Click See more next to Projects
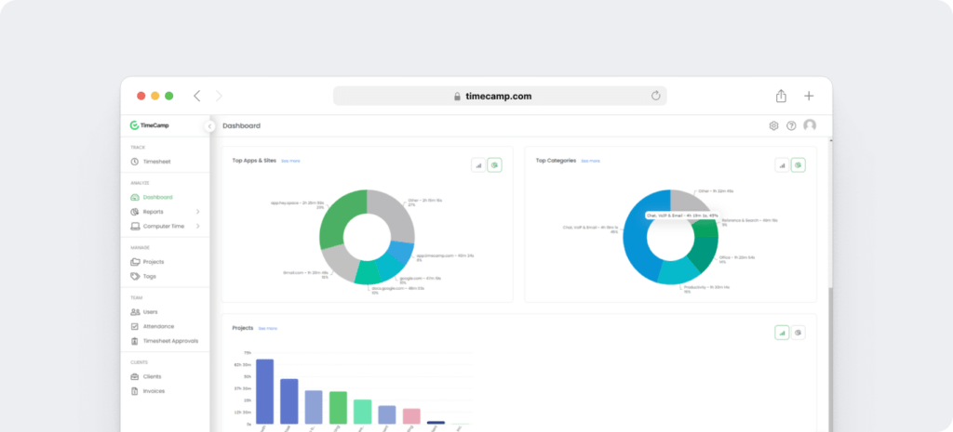Screen dimensions: 953x432 268,328
